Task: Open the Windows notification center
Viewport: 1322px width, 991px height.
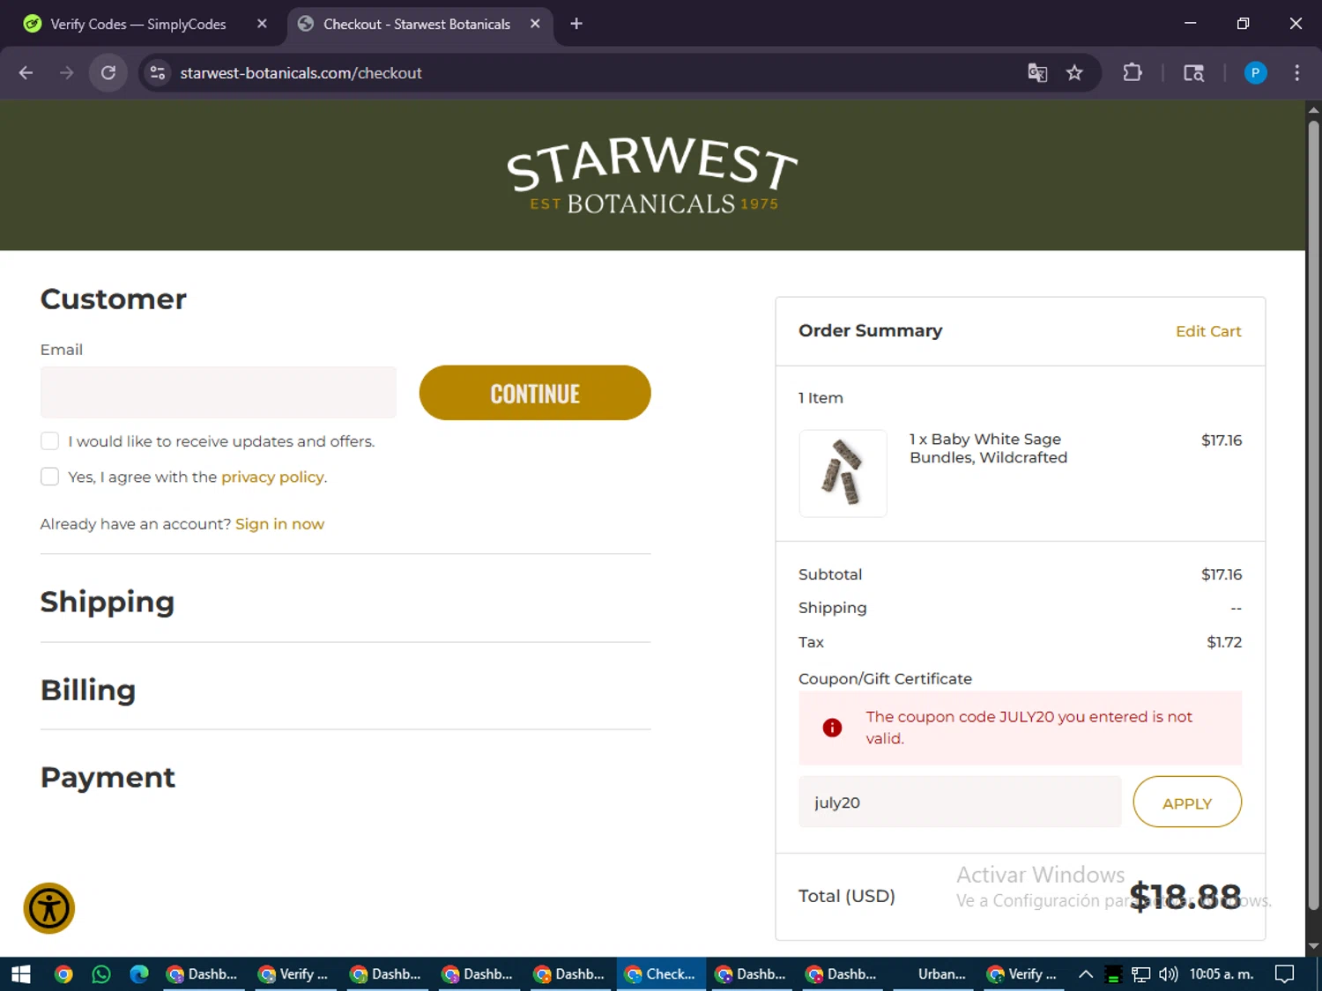Action: pyautogui.click(x=1285, y=974)
